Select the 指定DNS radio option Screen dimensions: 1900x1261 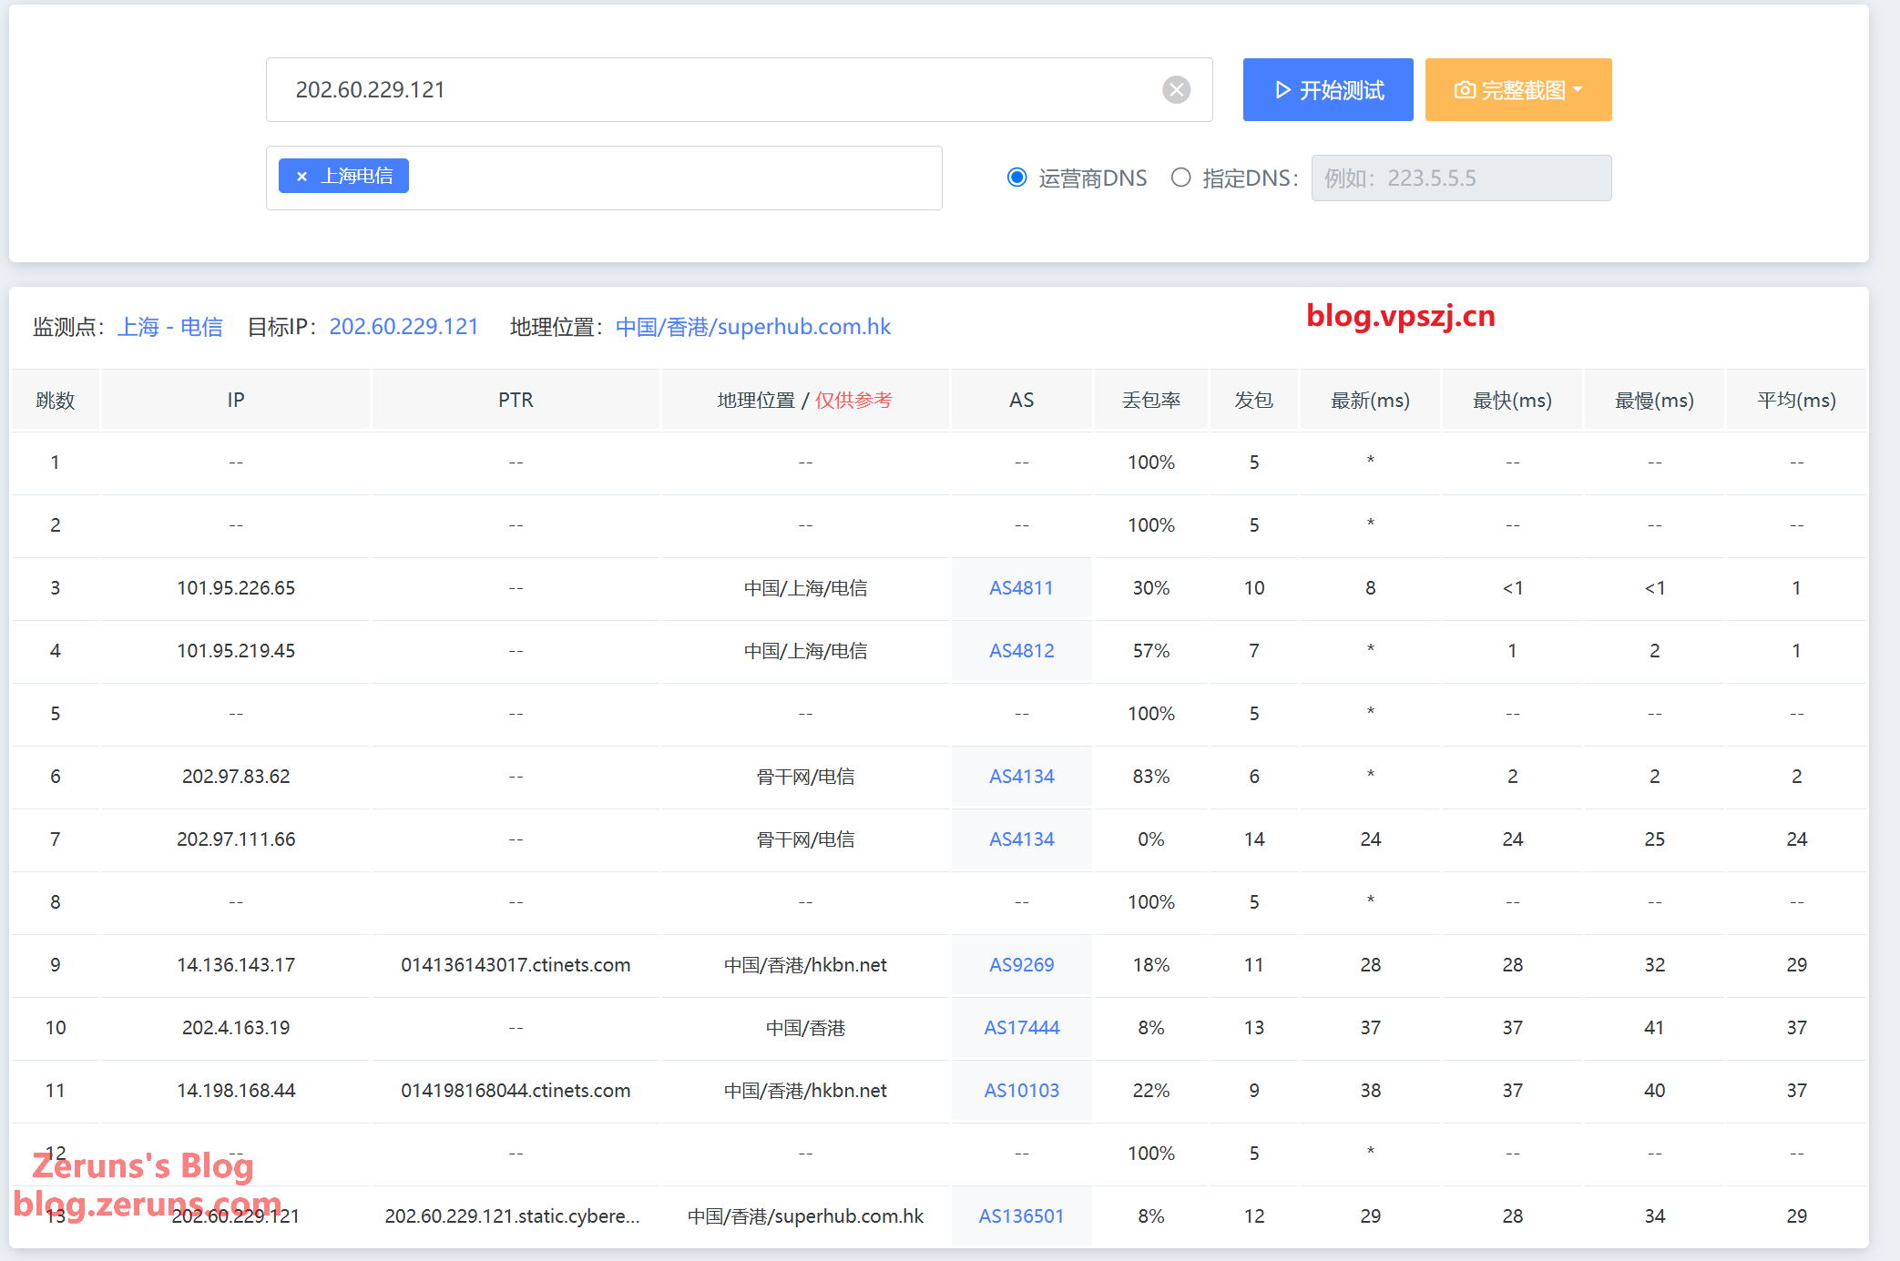[x=1180, y=178]
